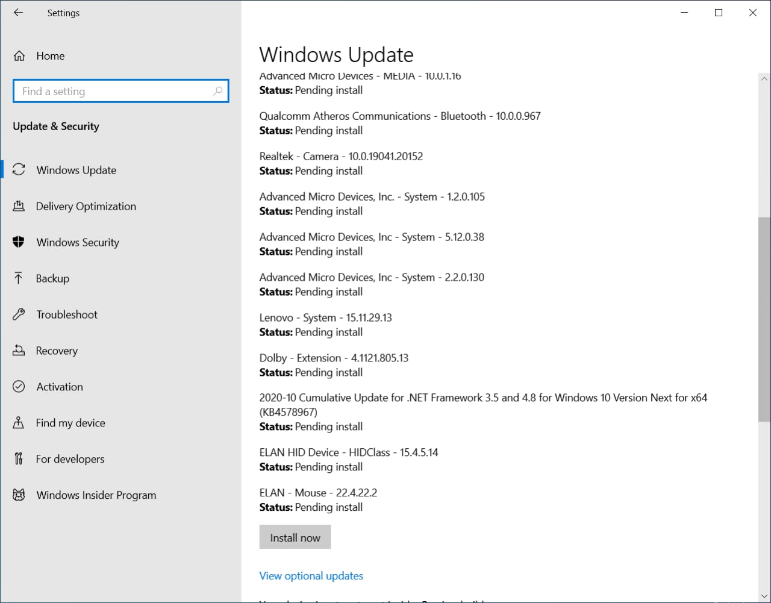Image resolution: width=771 pixels, height=603 pixels.
Task: Click AMD System 5.12.0.38 update entry
Action: coord(372,237)
